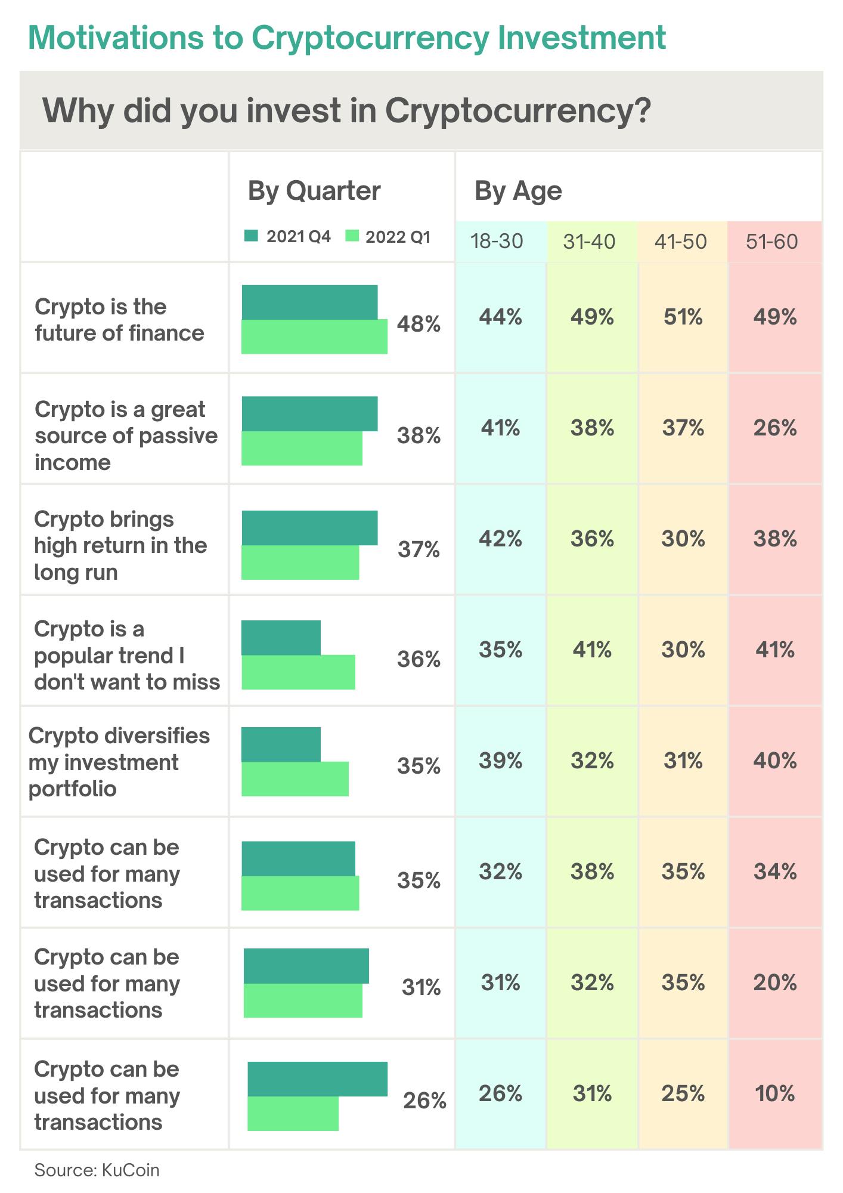
Task: Click the 2021 Q4 bar for high return
Action: [309, 528]
